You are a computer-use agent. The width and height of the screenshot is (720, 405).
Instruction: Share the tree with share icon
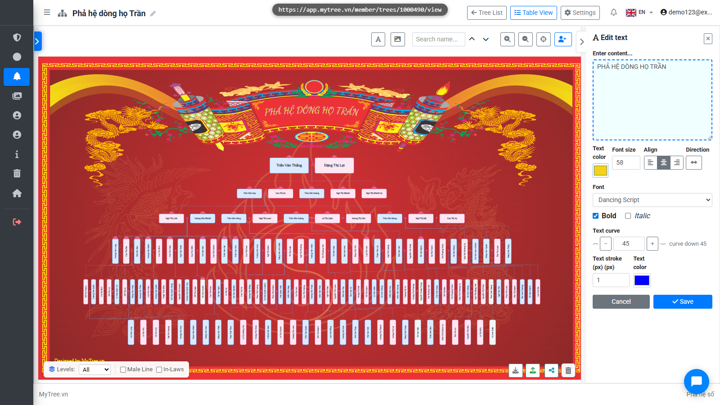(551, 370)
